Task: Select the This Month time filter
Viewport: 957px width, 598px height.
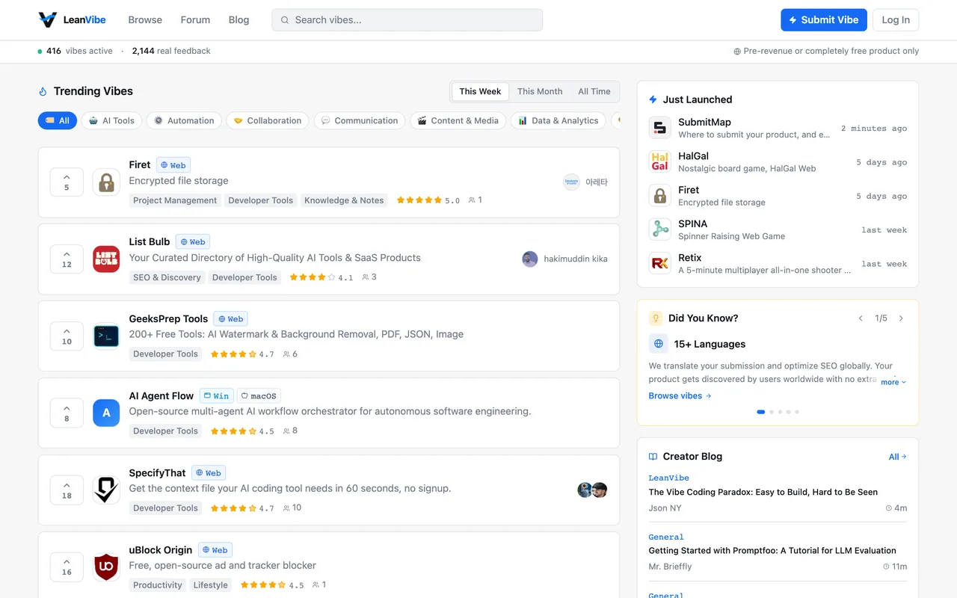Action: tap(540, 91)
